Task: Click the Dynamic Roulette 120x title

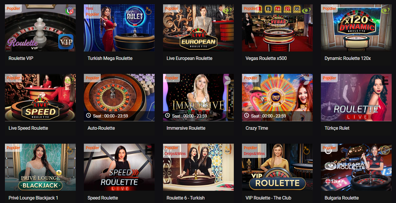Action: tap(348, 58)
